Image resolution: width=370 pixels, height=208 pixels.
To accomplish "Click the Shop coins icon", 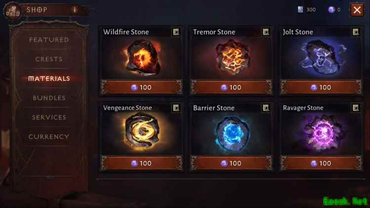I will [13, 11].
